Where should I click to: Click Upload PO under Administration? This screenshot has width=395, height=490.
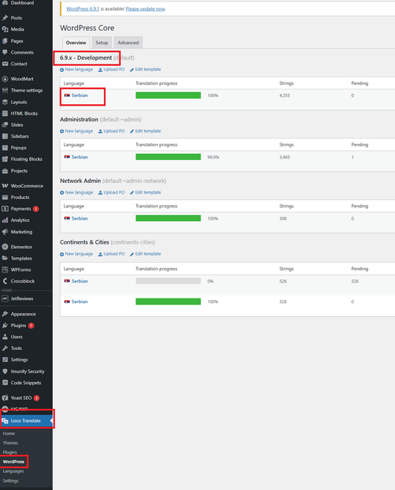coord(111,131)
